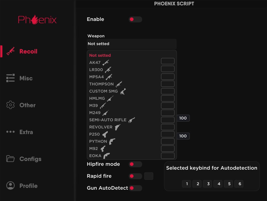Toggle the Enable switch
267x201 pixels.
click(x=135, y=19)
